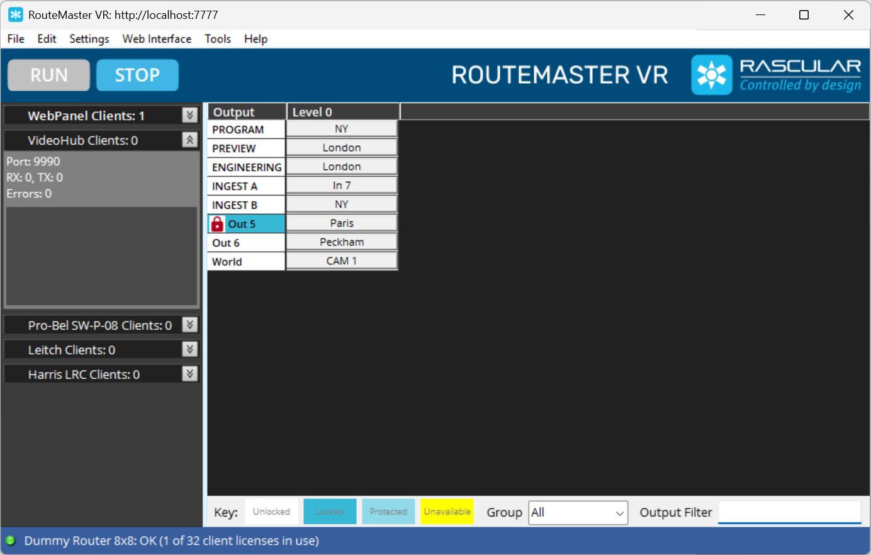Expand the Pro-Bel SW-P-08 Clients panel
Screen dimensions: 871x555
click(x=190, y=325)
